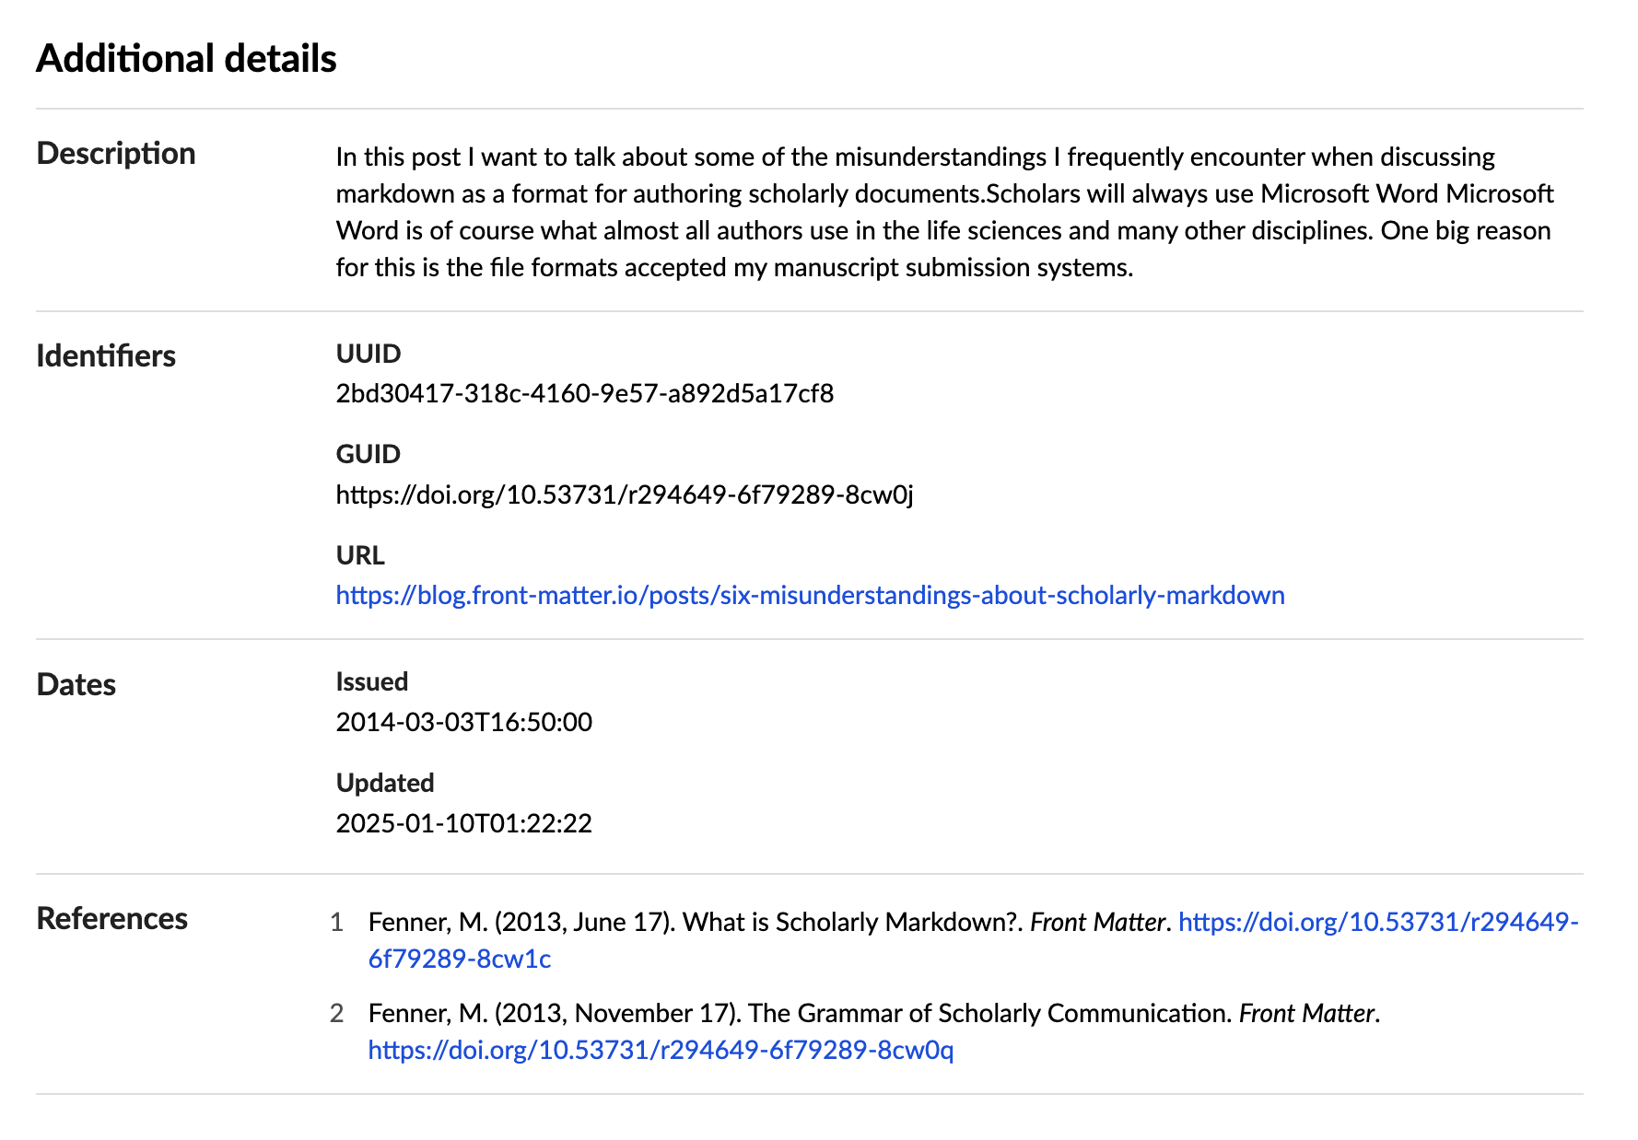1638x1140 pixels.
Task: Click 'The Grammar of Scholarly Communication' reference text
Action: pos(990,1014)
